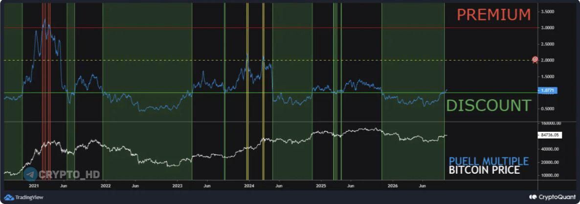Viewport: 580px width, 204px height.
Task: Click the 20000.00 price axis label
Action: (x=550, y=163)
